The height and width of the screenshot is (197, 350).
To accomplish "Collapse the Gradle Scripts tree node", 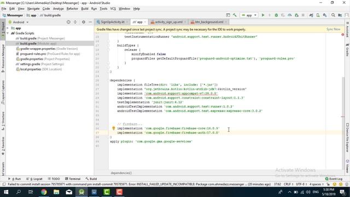I will coord(8,33).
